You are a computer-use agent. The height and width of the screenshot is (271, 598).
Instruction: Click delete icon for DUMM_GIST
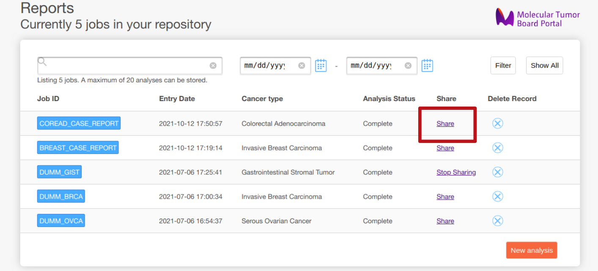tap(497, 172)
